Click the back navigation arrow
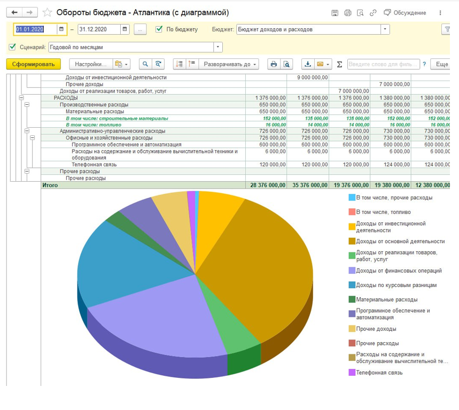 point(15,12)
